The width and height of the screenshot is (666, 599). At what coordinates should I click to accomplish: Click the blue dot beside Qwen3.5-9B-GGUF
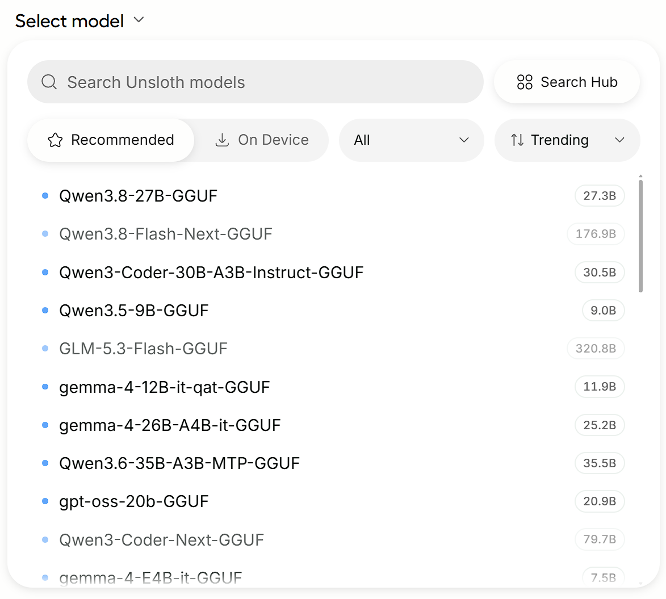45,311
